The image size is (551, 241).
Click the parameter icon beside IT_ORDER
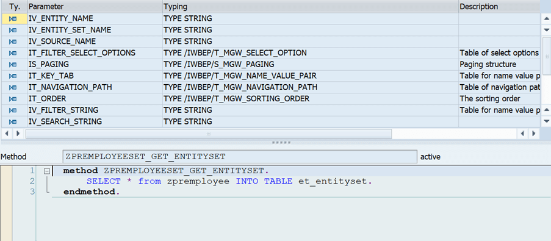tap(13, 99)
